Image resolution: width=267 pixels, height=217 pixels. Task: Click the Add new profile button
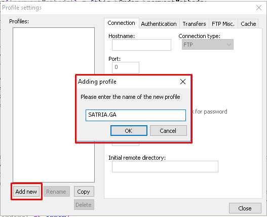(x=26, y=192)
